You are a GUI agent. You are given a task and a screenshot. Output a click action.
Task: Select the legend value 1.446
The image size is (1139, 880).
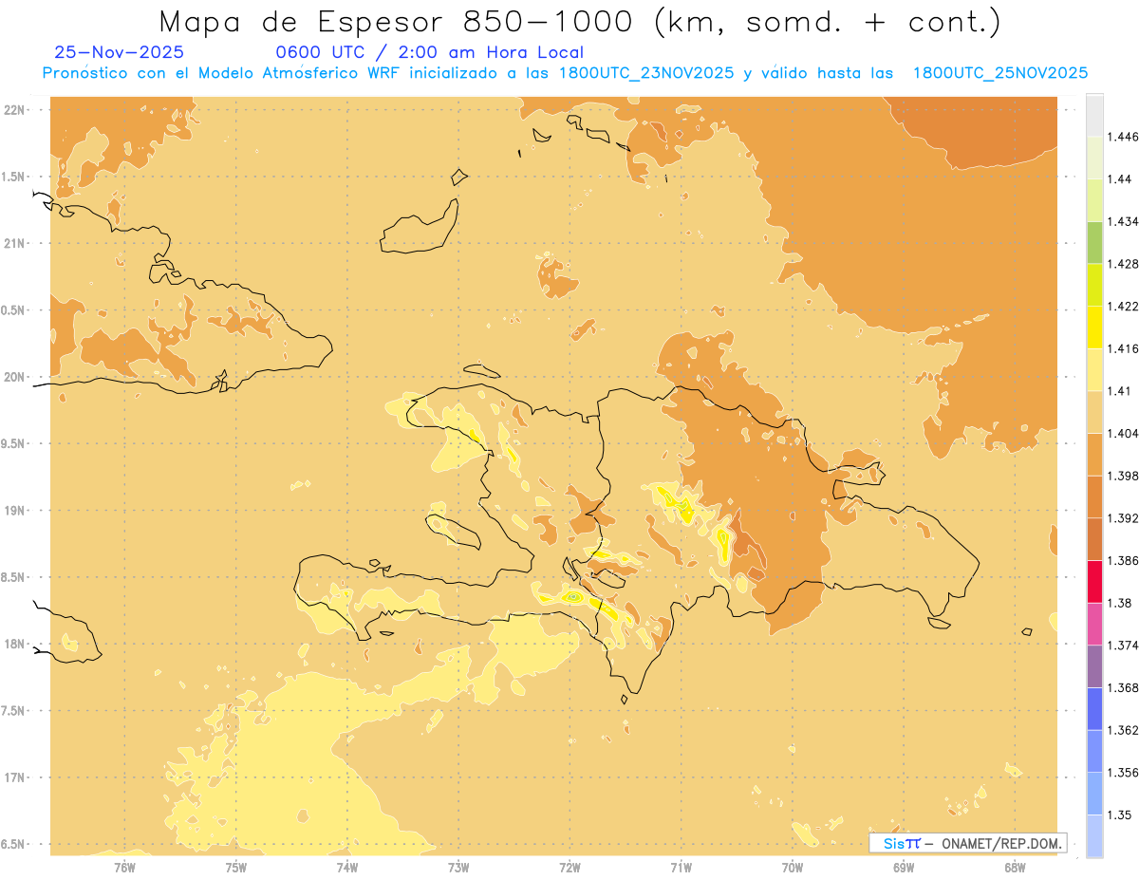coord(1124,137)
